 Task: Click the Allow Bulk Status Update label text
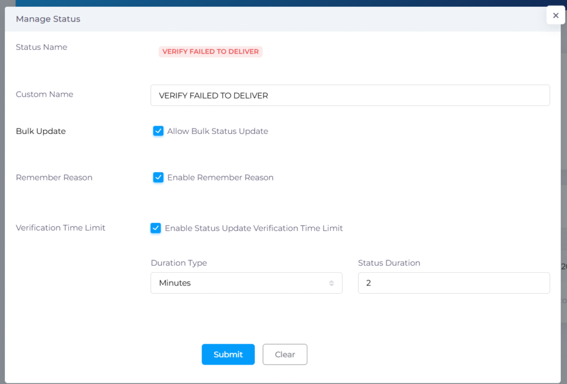point(218,131)
